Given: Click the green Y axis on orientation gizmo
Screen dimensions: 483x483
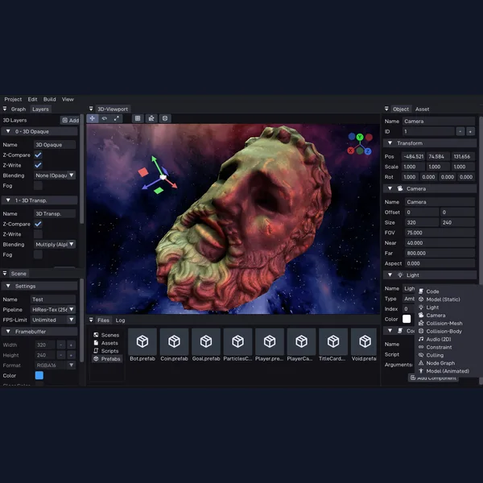Looking at the screenshot, I should pyautogui.click(x=360, y=137).
